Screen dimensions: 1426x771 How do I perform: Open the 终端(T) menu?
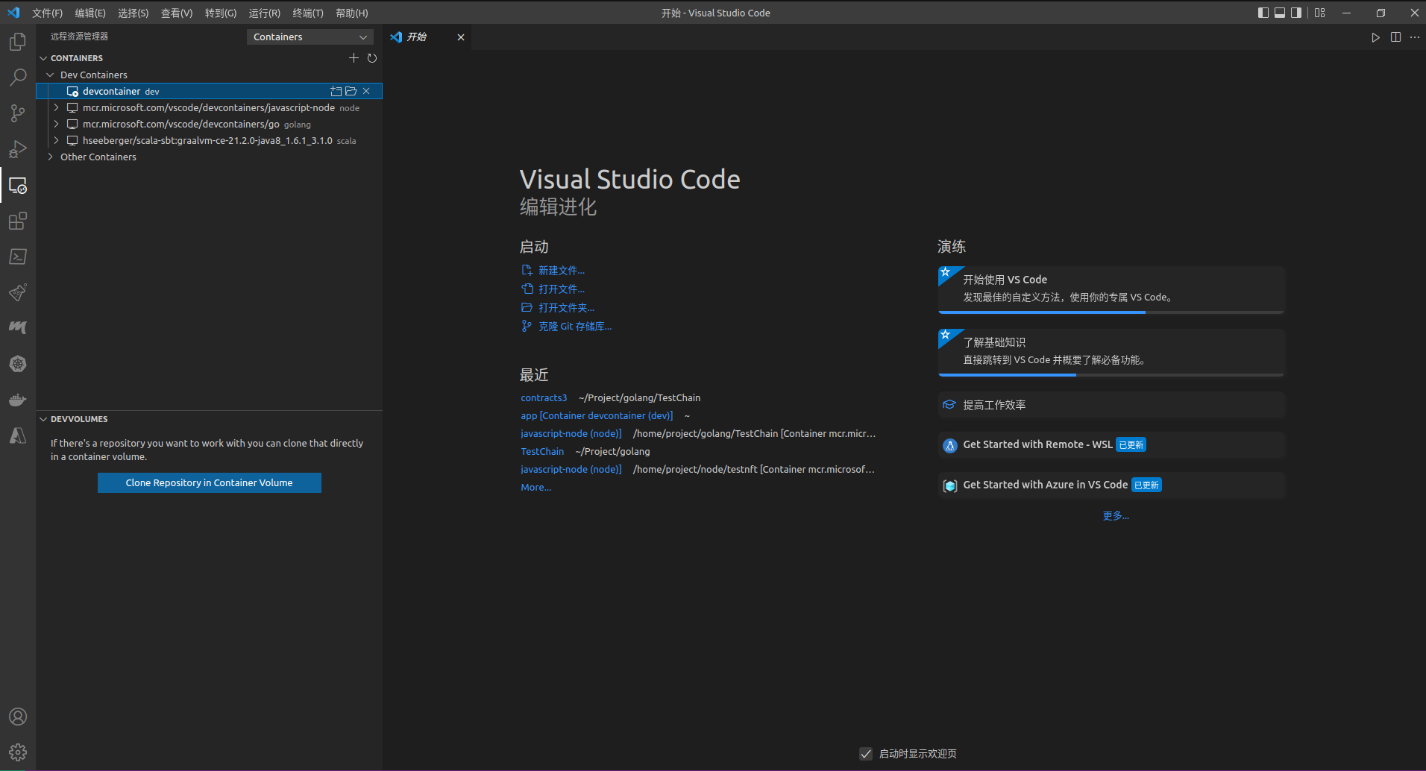click(x=308, y=13)
